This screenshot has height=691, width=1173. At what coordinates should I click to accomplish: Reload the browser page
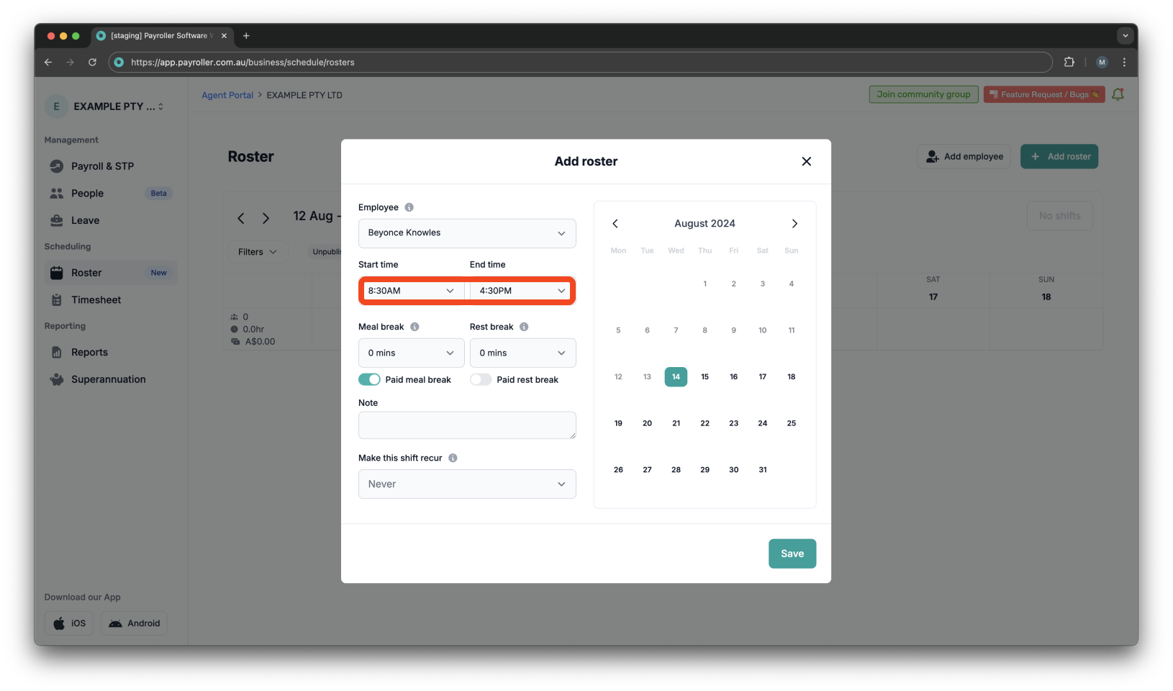(x=92, y=62)
